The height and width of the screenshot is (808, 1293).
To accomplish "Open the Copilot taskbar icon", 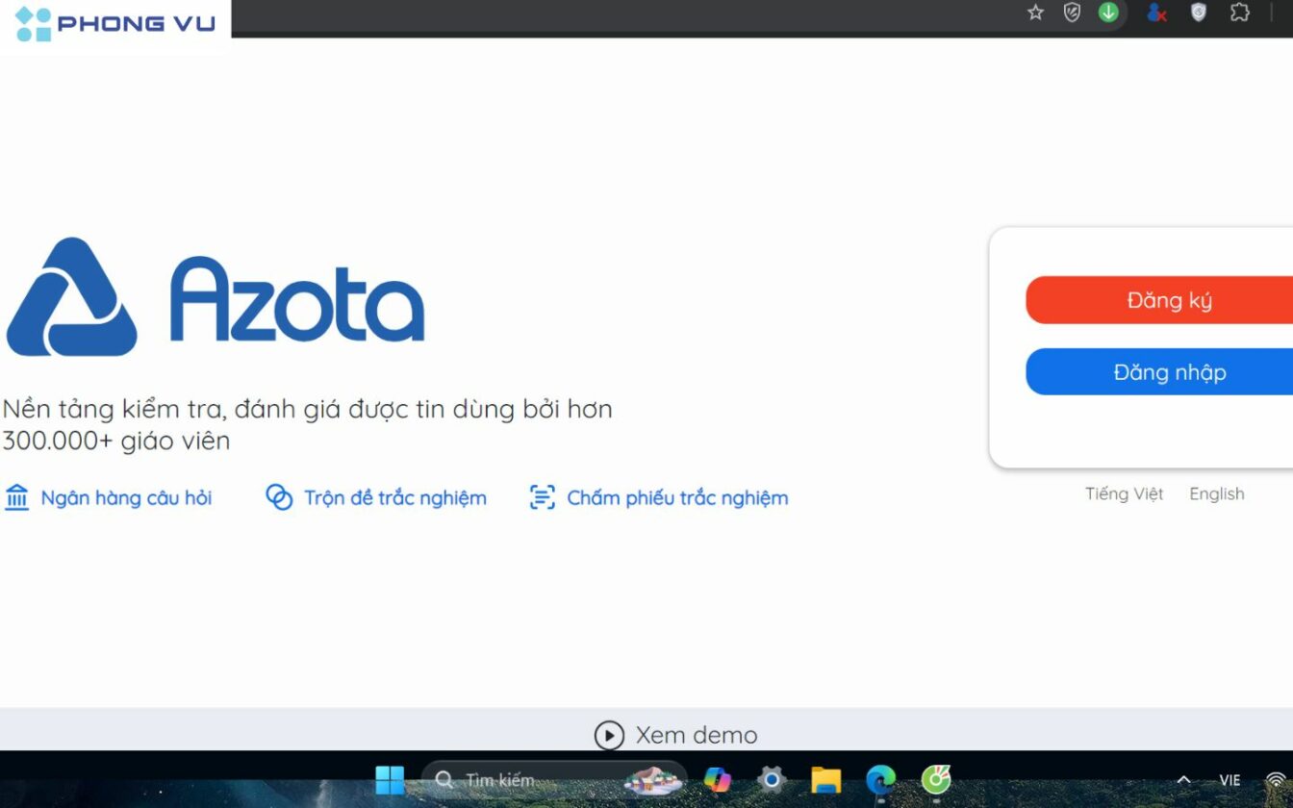I will [718, 780].
